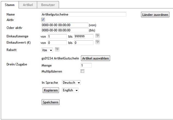Focus the Oder aktiv bis date field
This screenshot has height=120, width=173.
pos(64,30)
